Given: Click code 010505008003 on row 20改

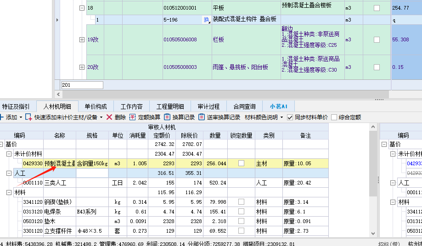Looking at the screenshot, I should [x=180, y=67].
